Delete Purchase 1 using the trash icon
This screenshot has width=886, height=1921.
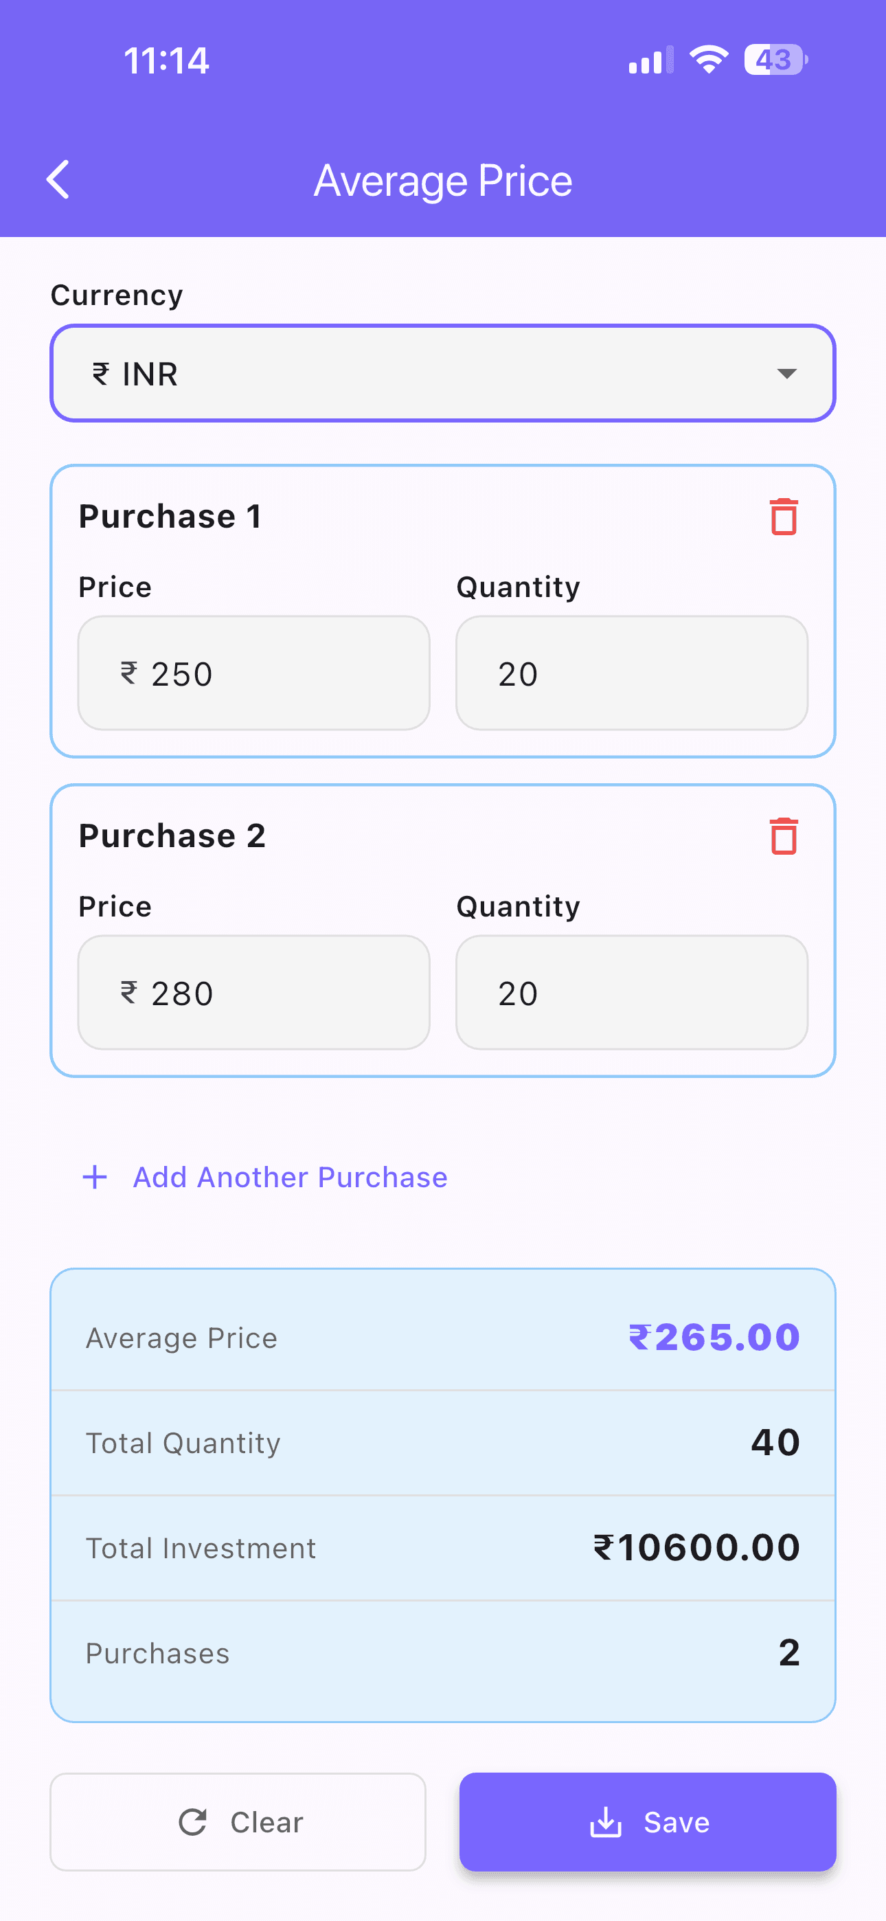tap(782, 517)
